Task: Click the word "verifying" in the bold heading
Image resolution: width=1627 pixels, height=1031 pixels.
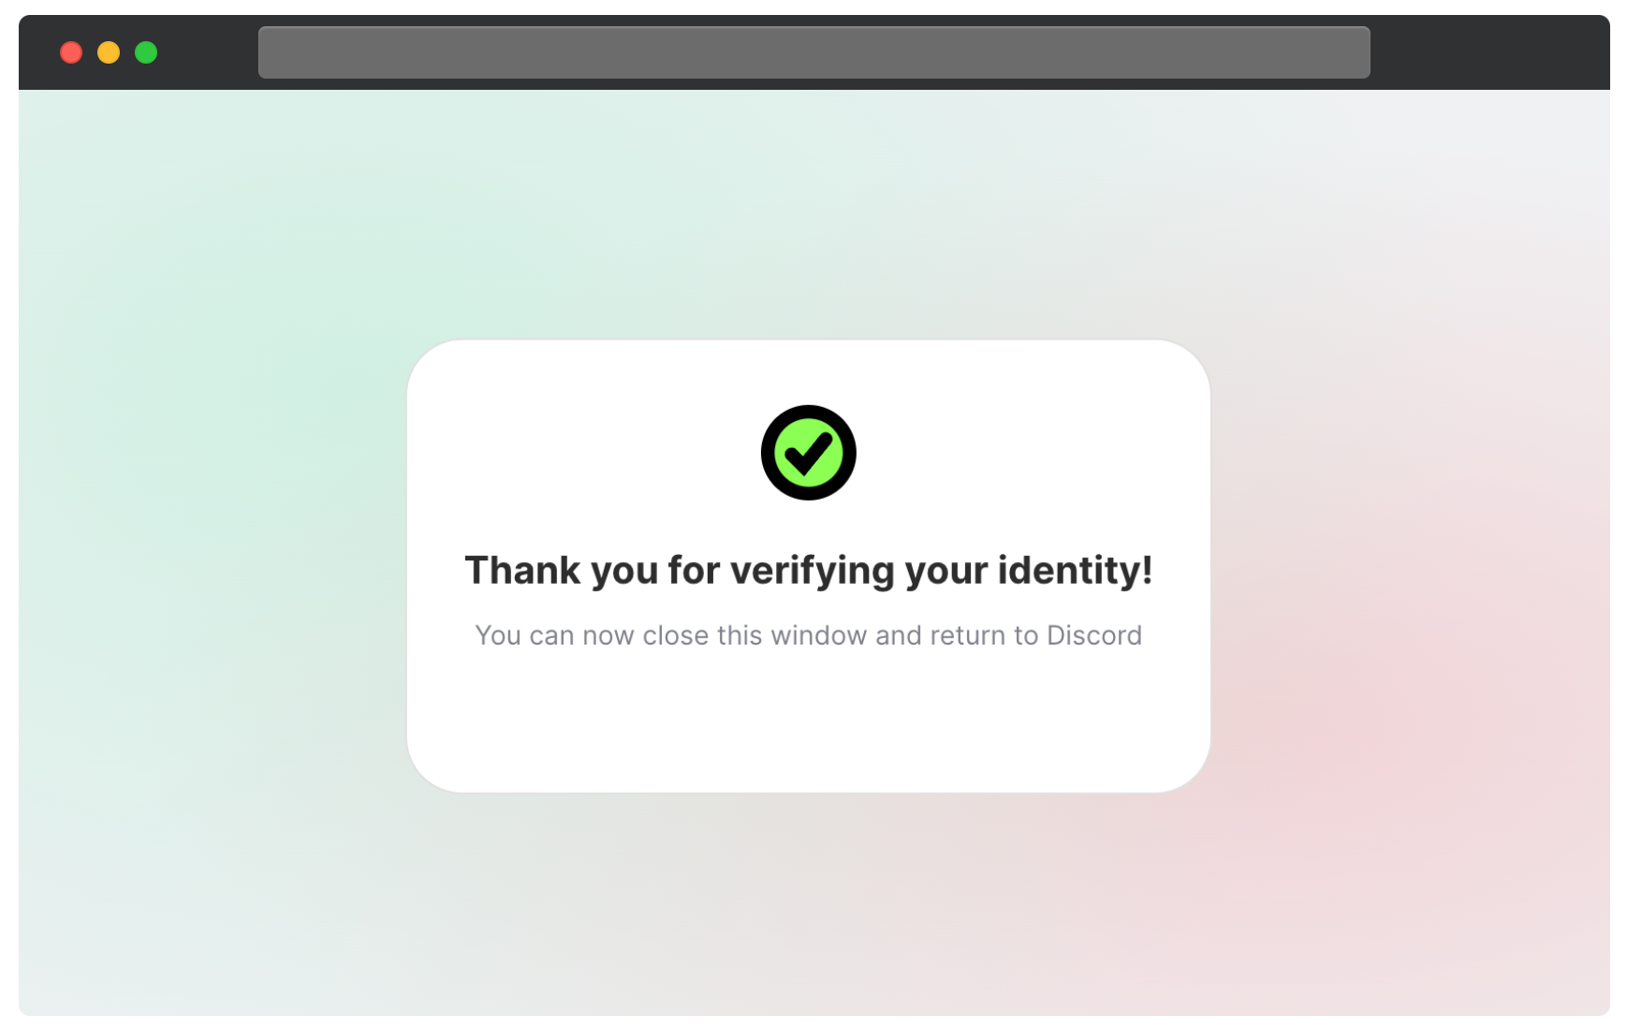Action: click(x=812, y=571)
